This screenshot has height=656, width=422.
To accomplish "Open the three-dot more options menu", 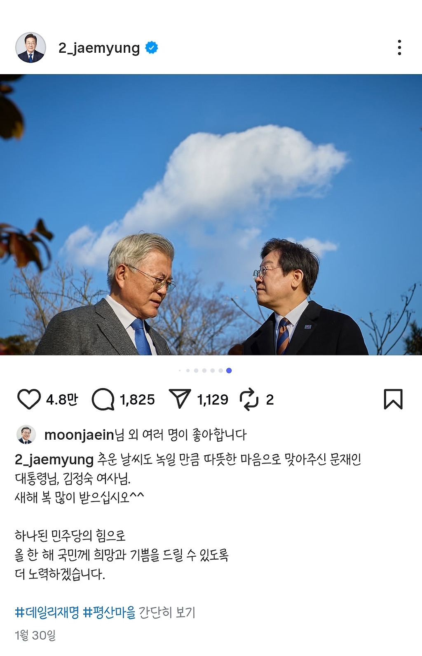I will [x=399, y=48].
